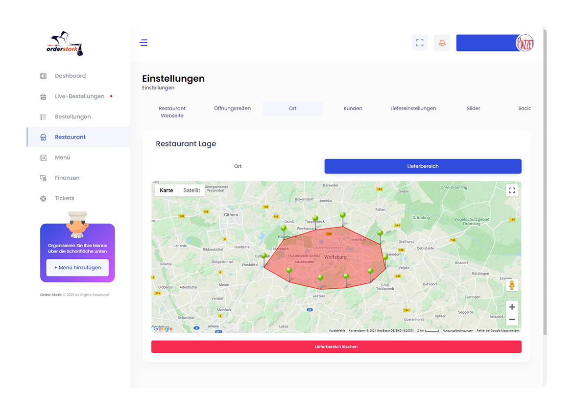Click the orderstork logo
The height and width of the screenshot is (415, 573).
click(65, 44)
